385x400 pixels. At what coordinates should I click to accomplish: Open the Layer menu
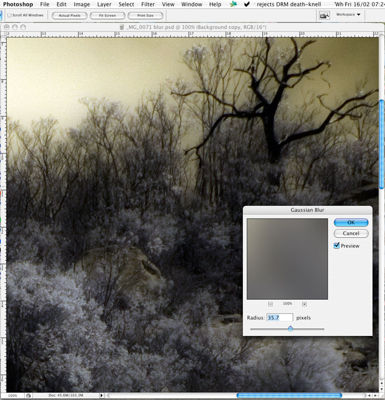pos(104,4)
